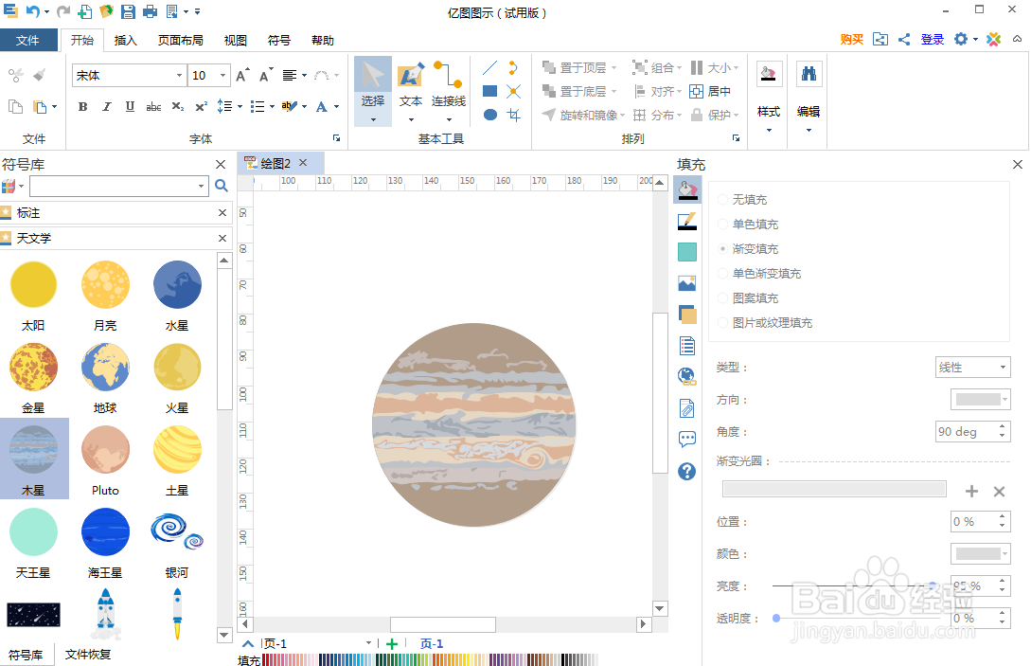Apply strikethrough abc formatting
Screen dimensions: 1031x666
point(154,107)
